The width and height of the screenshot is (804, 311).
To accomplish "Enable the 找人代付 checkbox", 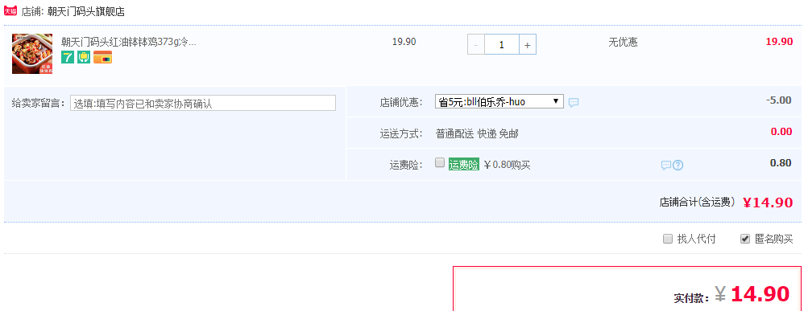I will click(668, 239).
